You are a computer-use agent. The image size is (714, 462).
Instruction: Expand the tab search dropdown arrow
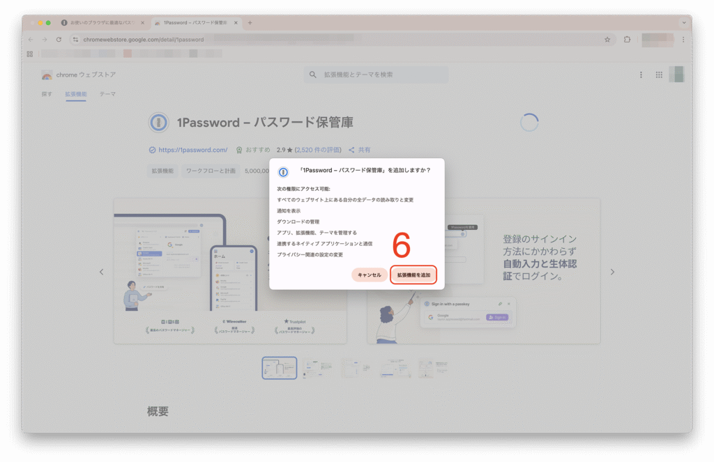pyautogui.click(x=683, y=23)
